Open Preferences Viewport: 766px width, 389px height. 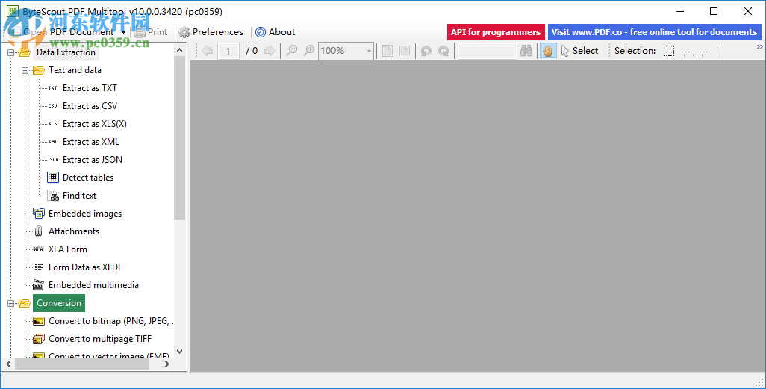coord(211,32)
